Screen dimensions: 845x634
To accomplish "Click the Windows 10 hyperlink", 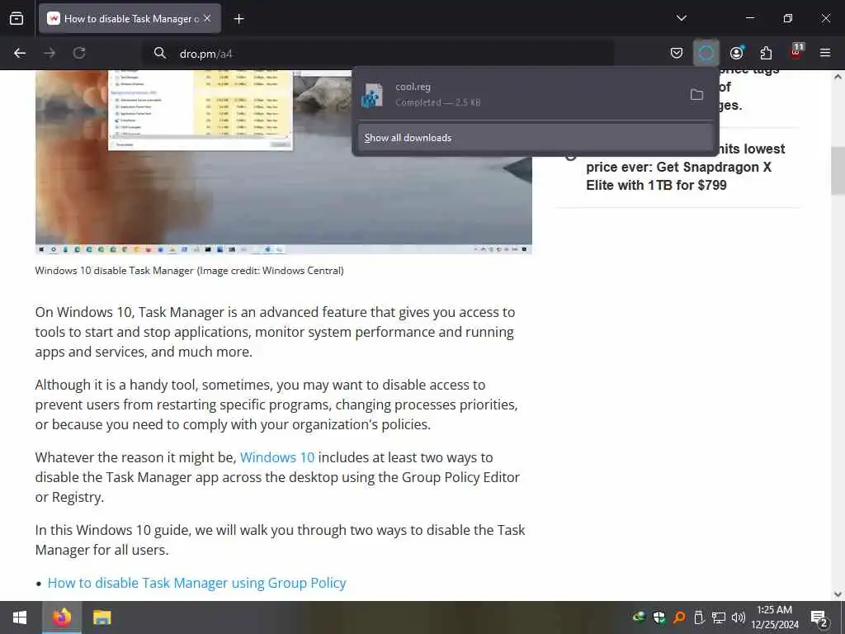I will pos(277,457).
